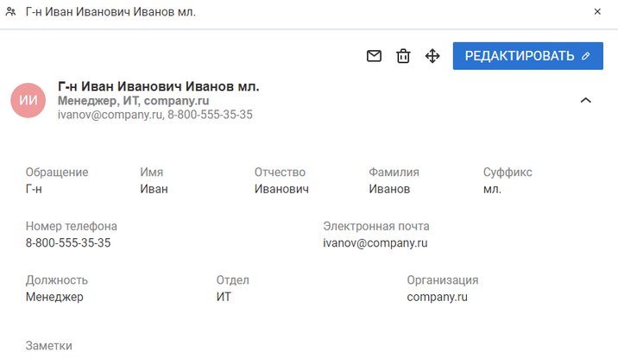This screenshot has width=618, height=358.
Task: Delete the contact with the trash icon
Action: coord(403,56)
